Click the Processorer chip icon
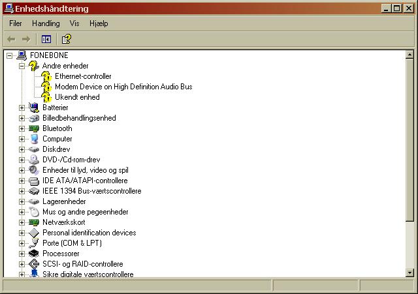The height and width of the screenshot is (294, 418). 34,254
